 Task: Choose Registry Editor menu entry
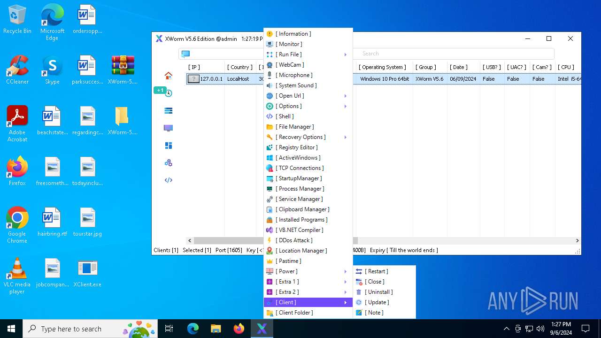tap(308, 147)
